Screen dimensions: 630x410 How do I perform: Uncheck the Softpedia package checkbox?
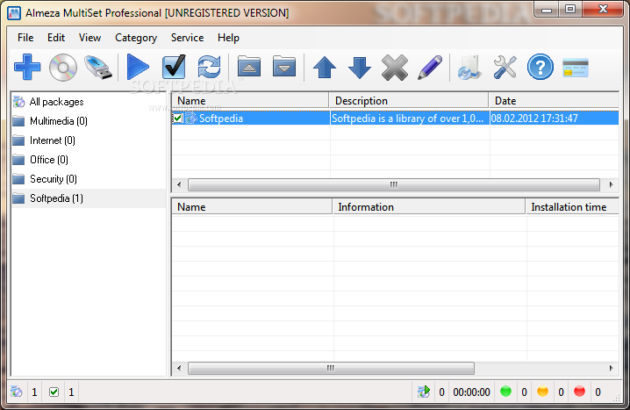pos(177,119)
